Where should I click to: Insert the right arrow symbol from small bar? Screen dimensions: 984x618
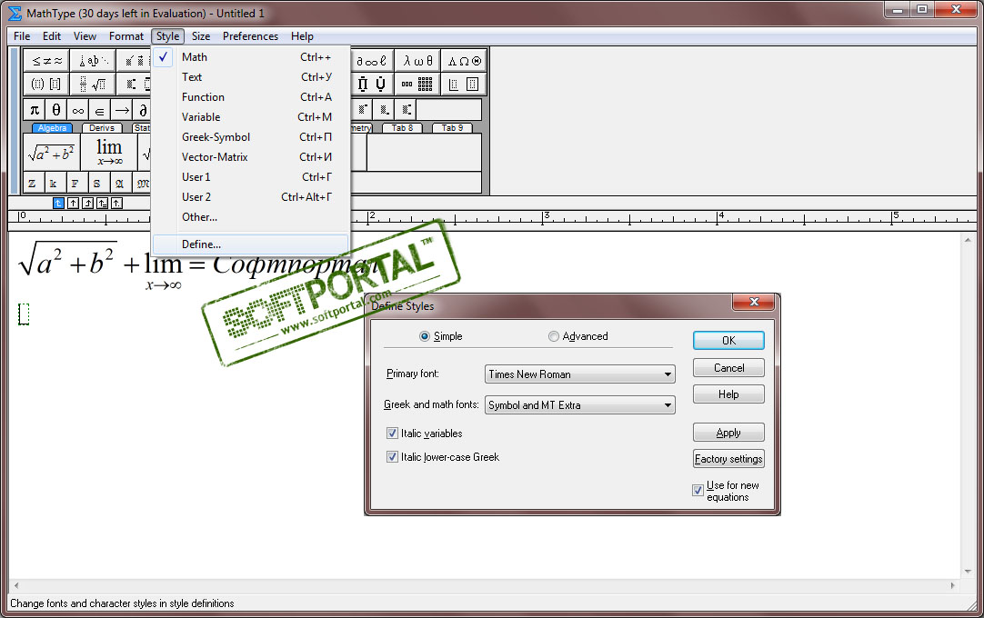click(122, 111)
